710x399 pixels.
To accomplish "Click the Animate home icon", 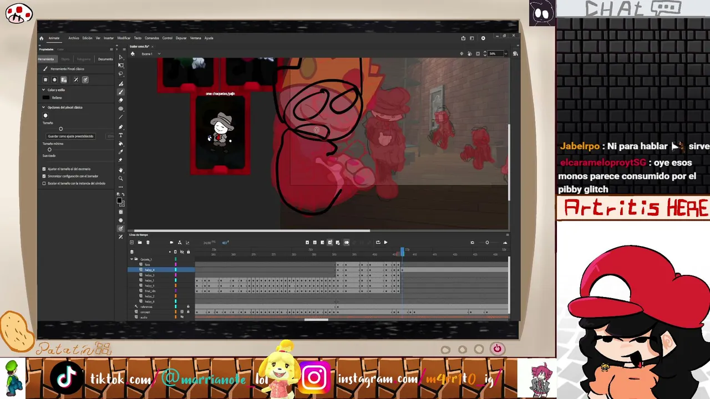I will [41, 38].
